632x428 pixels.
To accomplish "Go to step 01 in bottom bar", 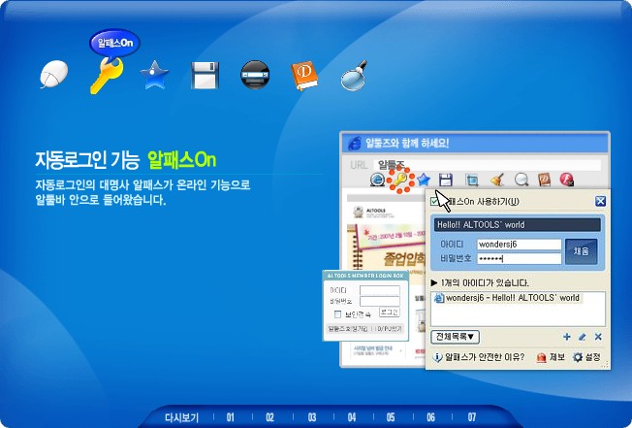I will tap(230, 417).
